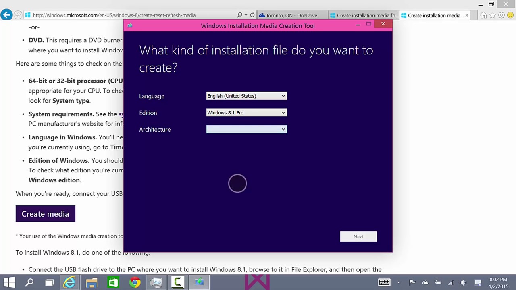The width and height of the screenshot is (516, 290).
Task: Open Camtasia from the taskbar
Action: pyautogui.click(x=177, y=282)
